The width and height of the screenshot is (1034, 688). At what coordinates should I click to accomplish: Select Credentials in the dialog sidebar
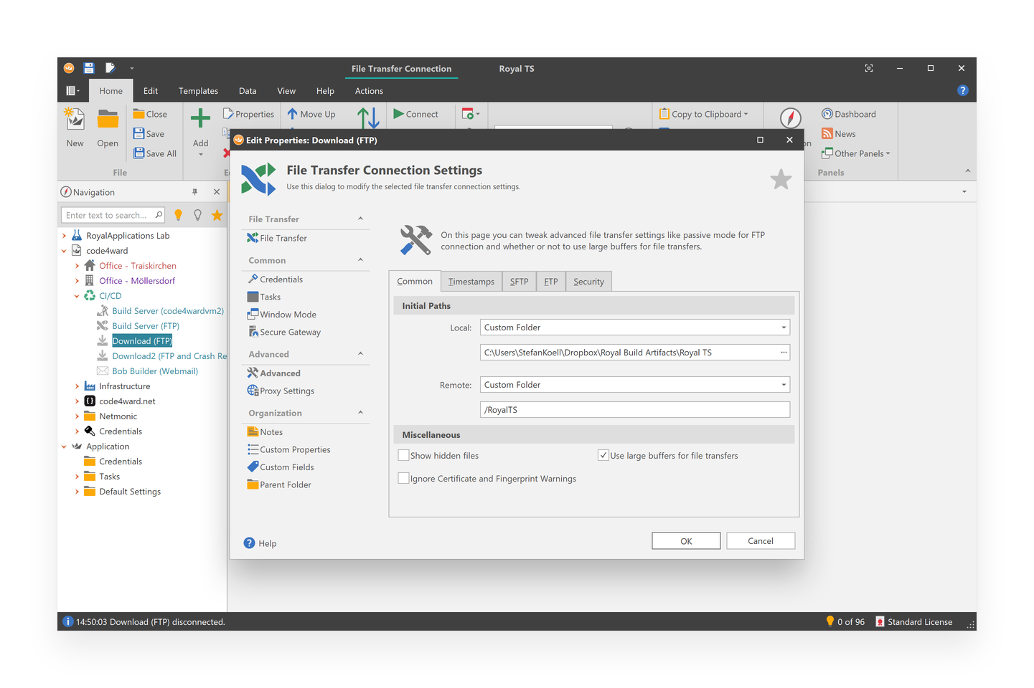281,279
